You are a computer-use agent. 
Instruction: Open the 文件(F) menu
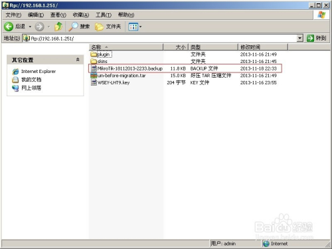13,15
